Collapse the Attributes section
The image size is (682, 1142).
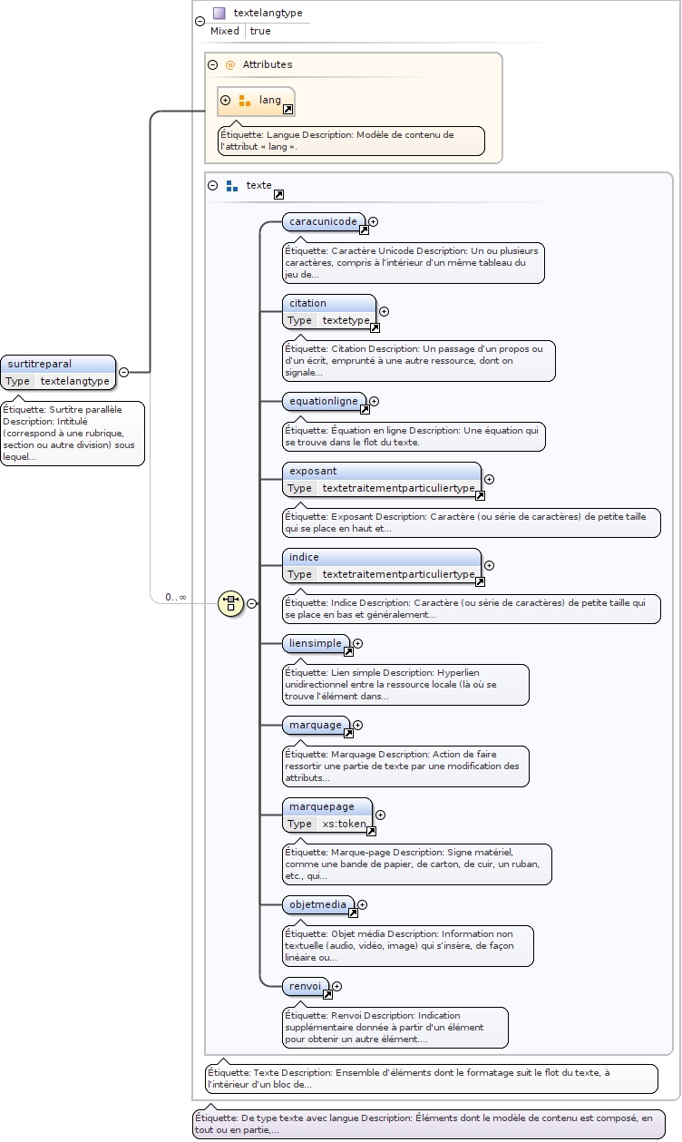tap(213, 65)
